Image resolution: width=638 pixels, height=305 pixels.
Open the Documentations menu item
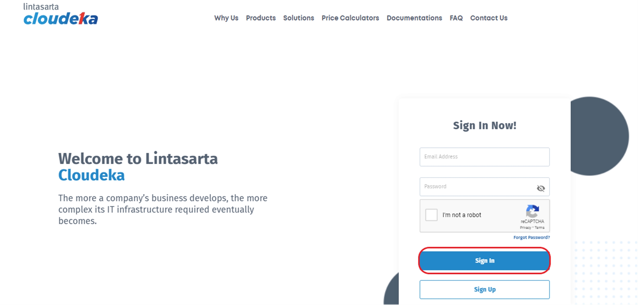click(414, 18)
